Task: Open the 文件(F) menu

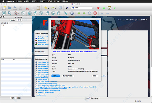Action: tap(19, 1)
